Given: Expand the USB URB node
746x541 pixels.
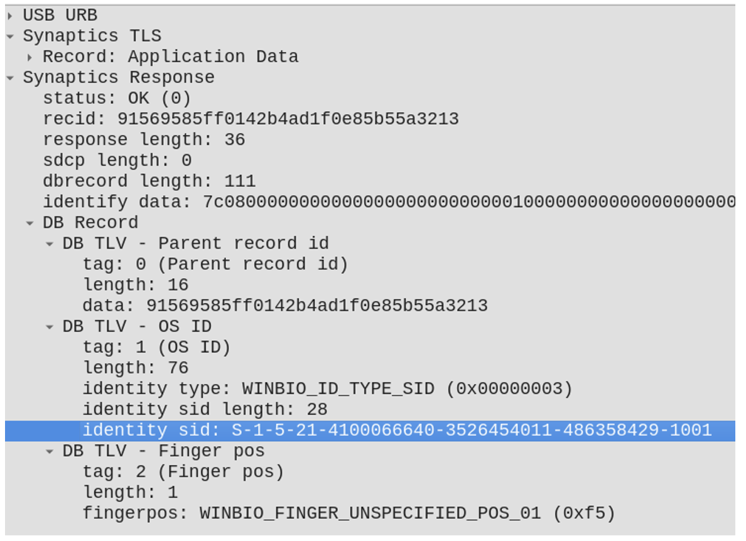Looking at the screenshot, I should [x=10, y=15].
